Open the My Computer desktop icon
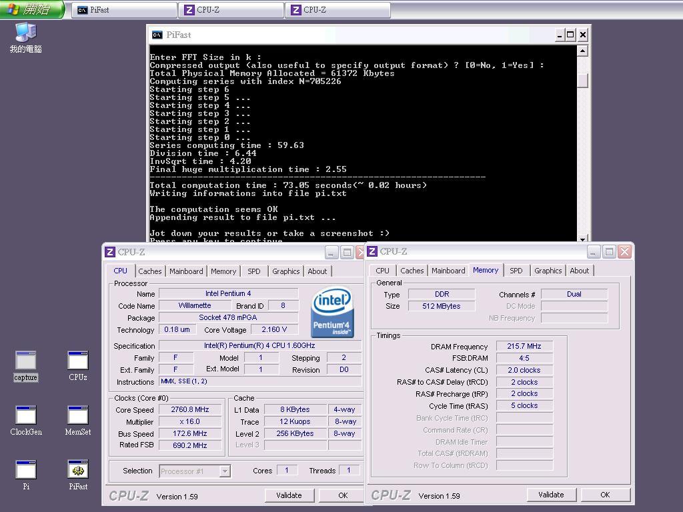This screenshot has height=512, width=683. (26, 37)
